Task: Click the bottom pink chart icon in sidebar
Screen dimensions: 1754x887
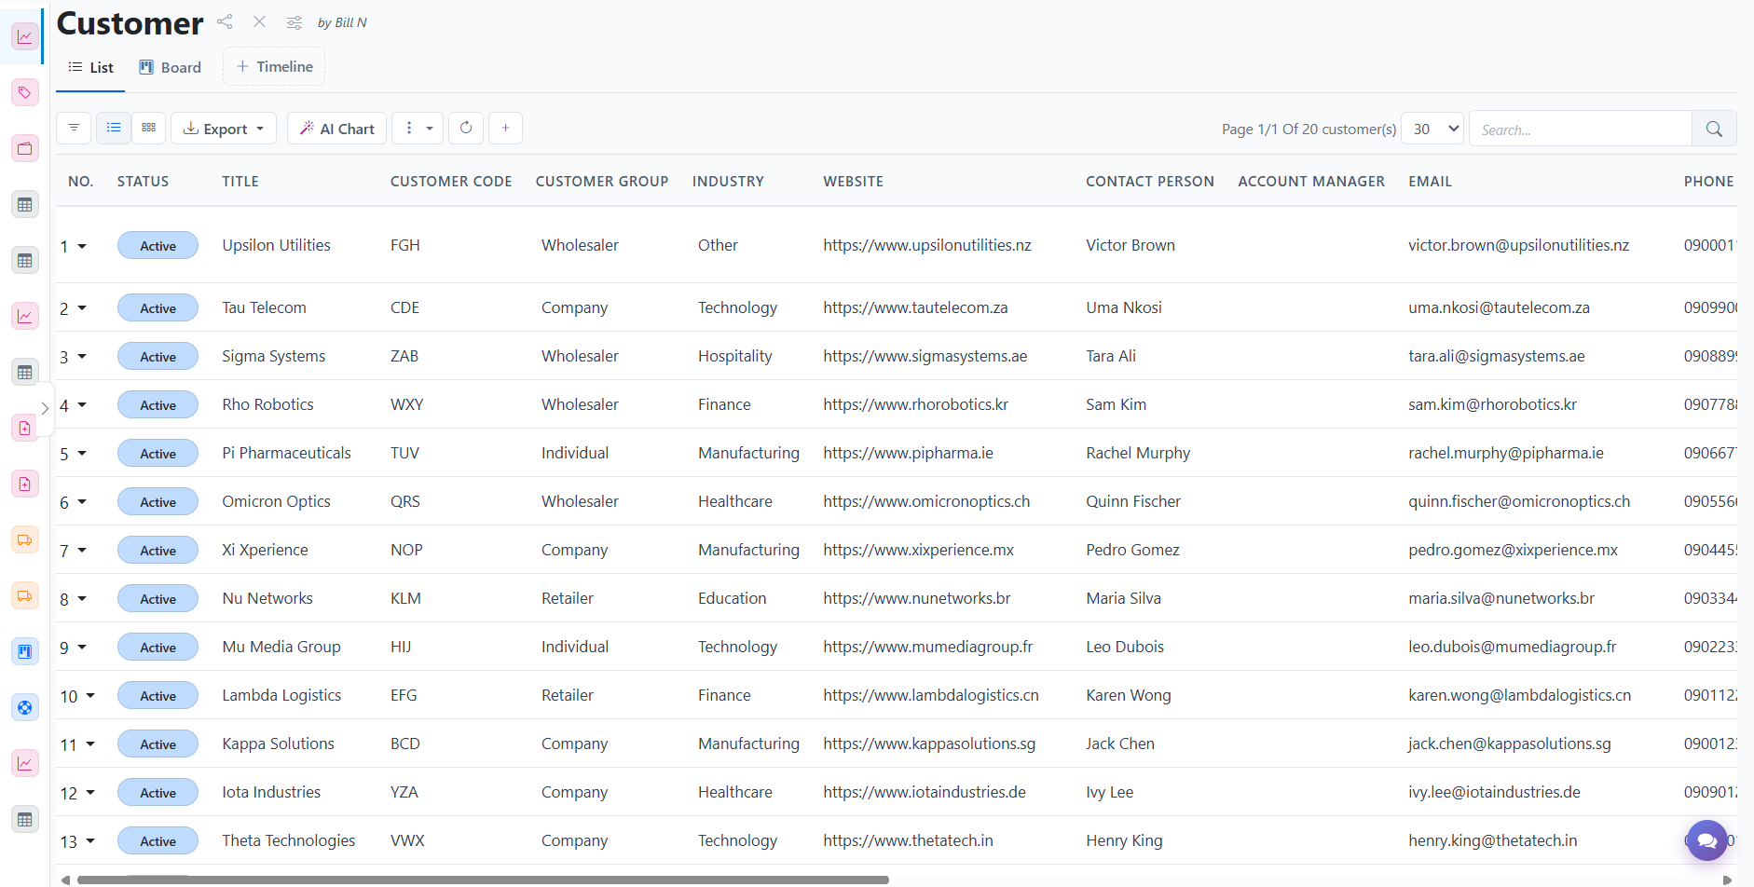Action: click(25, 763)
